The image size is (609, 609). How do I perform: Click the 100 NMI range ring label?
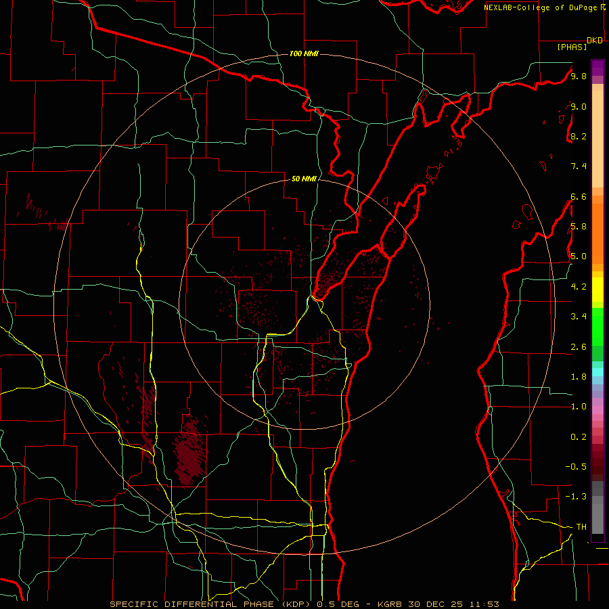point(304,53)
